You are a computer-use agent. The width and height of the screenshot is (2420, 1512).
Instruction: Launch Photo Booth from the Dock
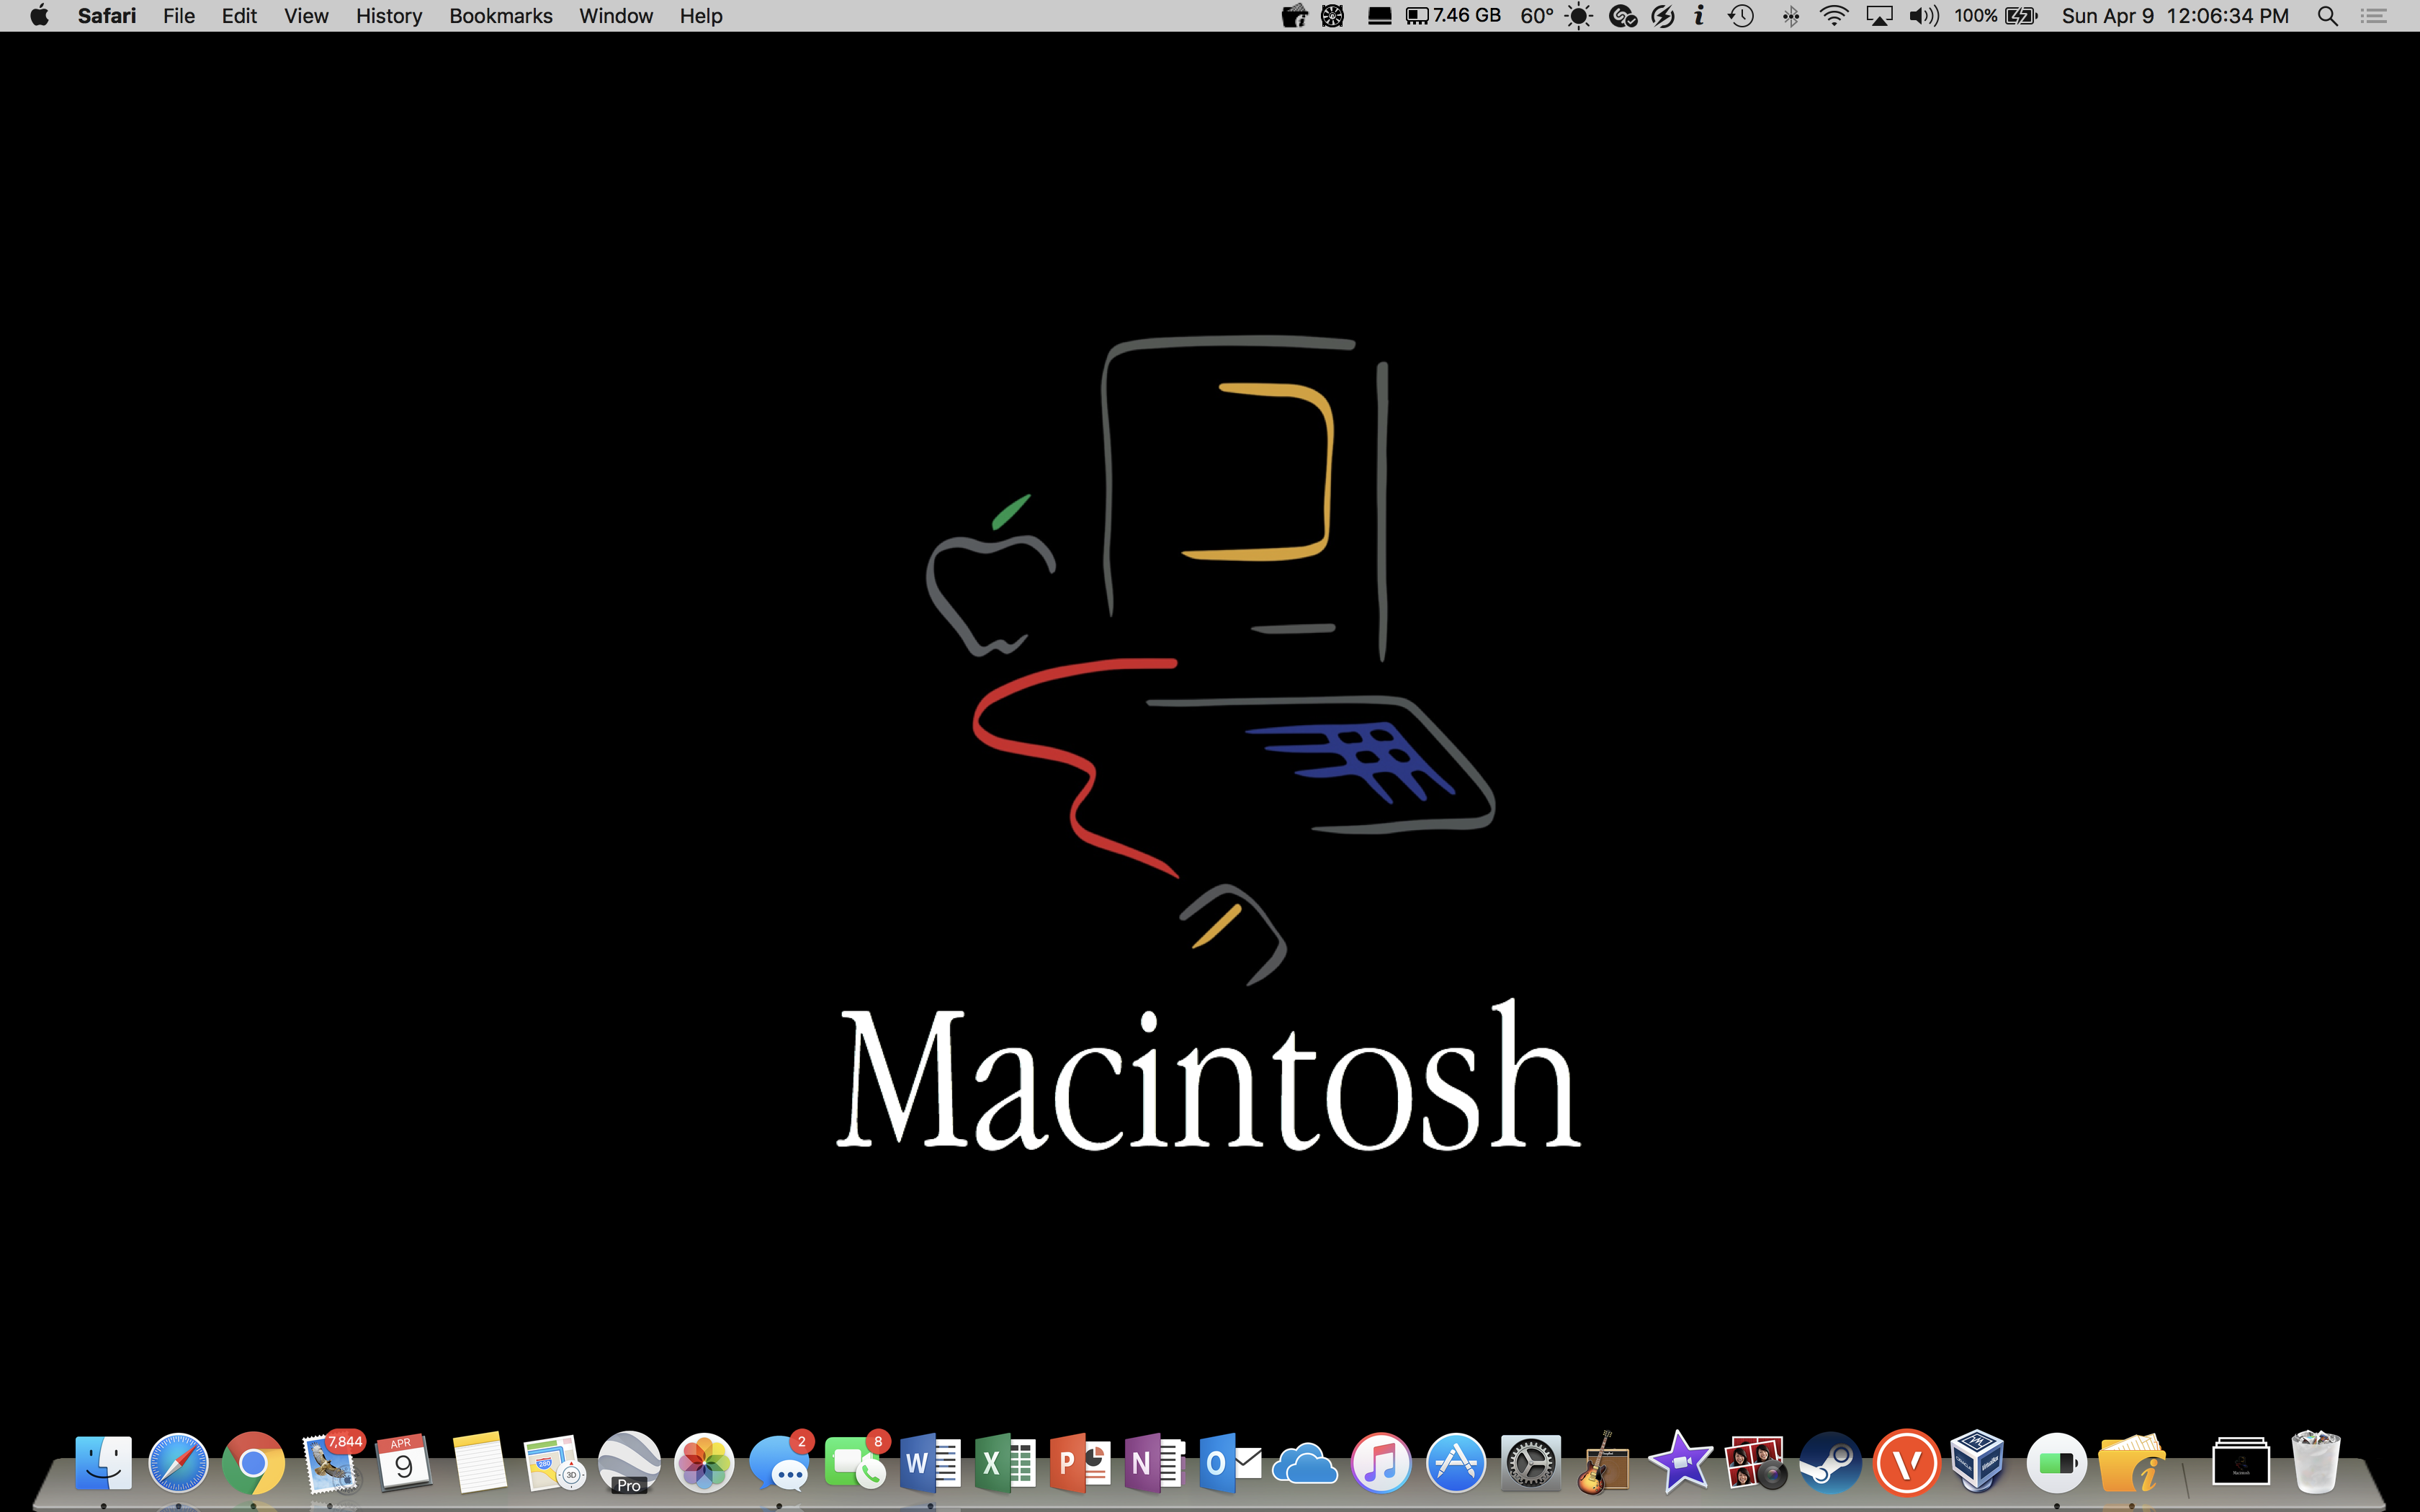point(1756,1463)
